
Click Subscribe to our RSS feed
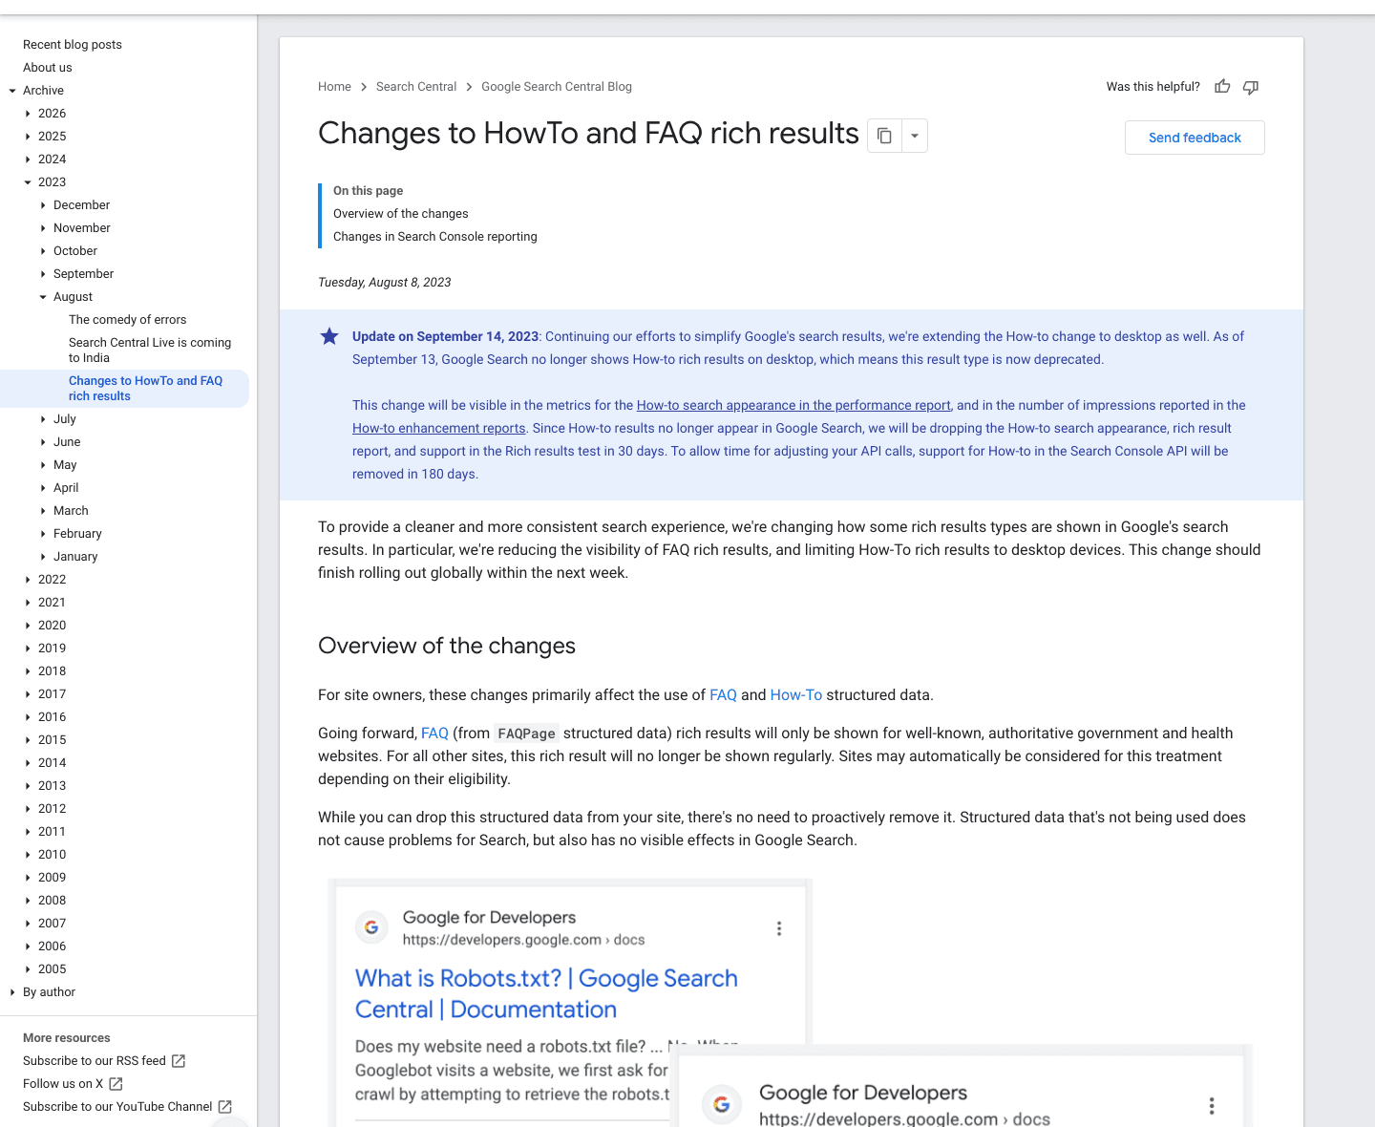pos(95,1061)
